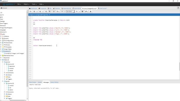This screenshot has width=180, height=101.
Task: Select the Curso_PostgreSQL.sql query tab
Action: coord(89,8)
